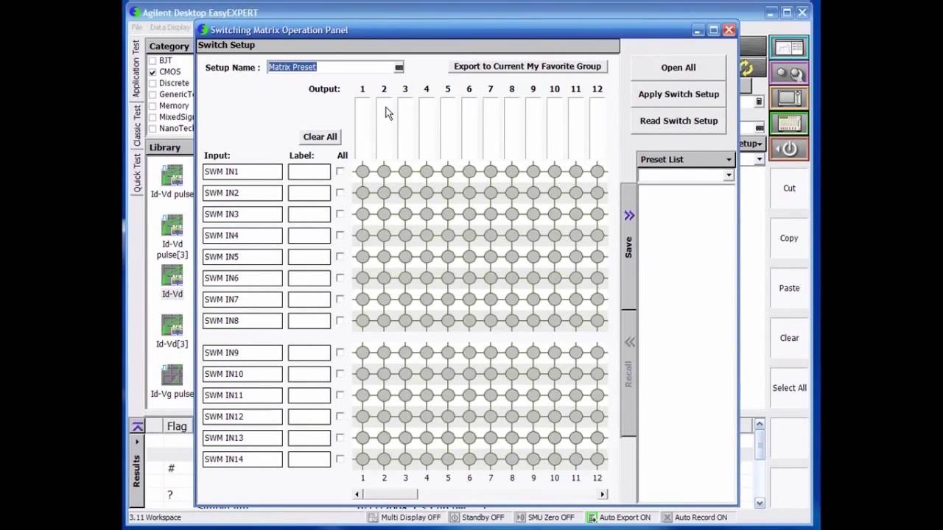
Task: Click the Results vertical tab
Action: pyautogui.click(x=136, y=471)
